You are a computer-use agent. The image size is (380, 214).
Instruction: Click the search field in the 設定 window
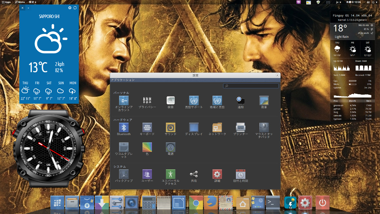click(x=251, y=86)
